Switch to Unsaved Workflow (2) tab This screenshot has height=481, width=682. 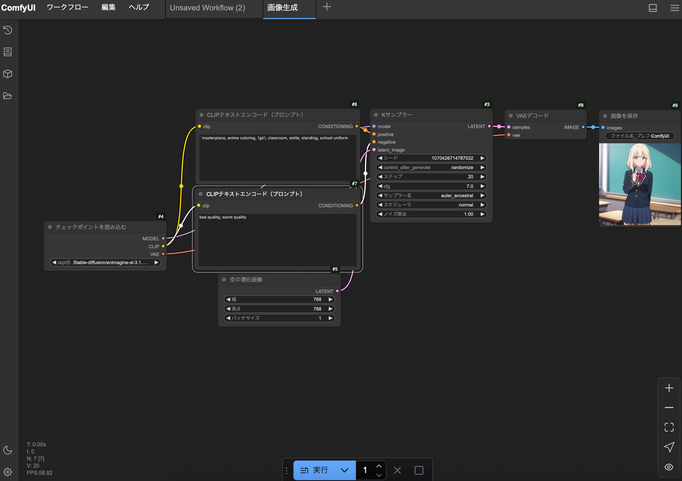207,8
